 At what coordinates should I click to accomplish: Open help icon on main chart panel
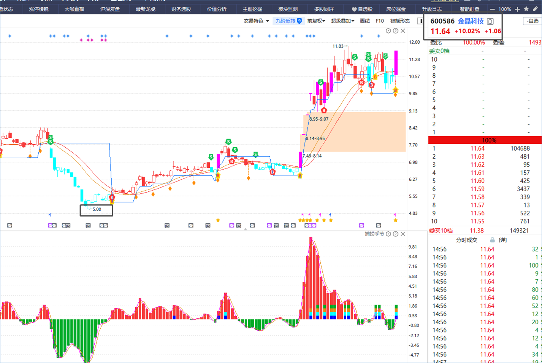pos(396,31)
